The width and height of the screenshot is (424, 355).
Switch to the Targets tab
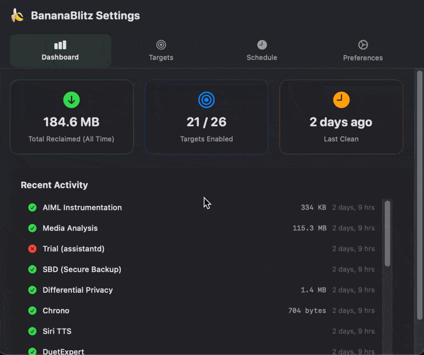coord(161,50)
